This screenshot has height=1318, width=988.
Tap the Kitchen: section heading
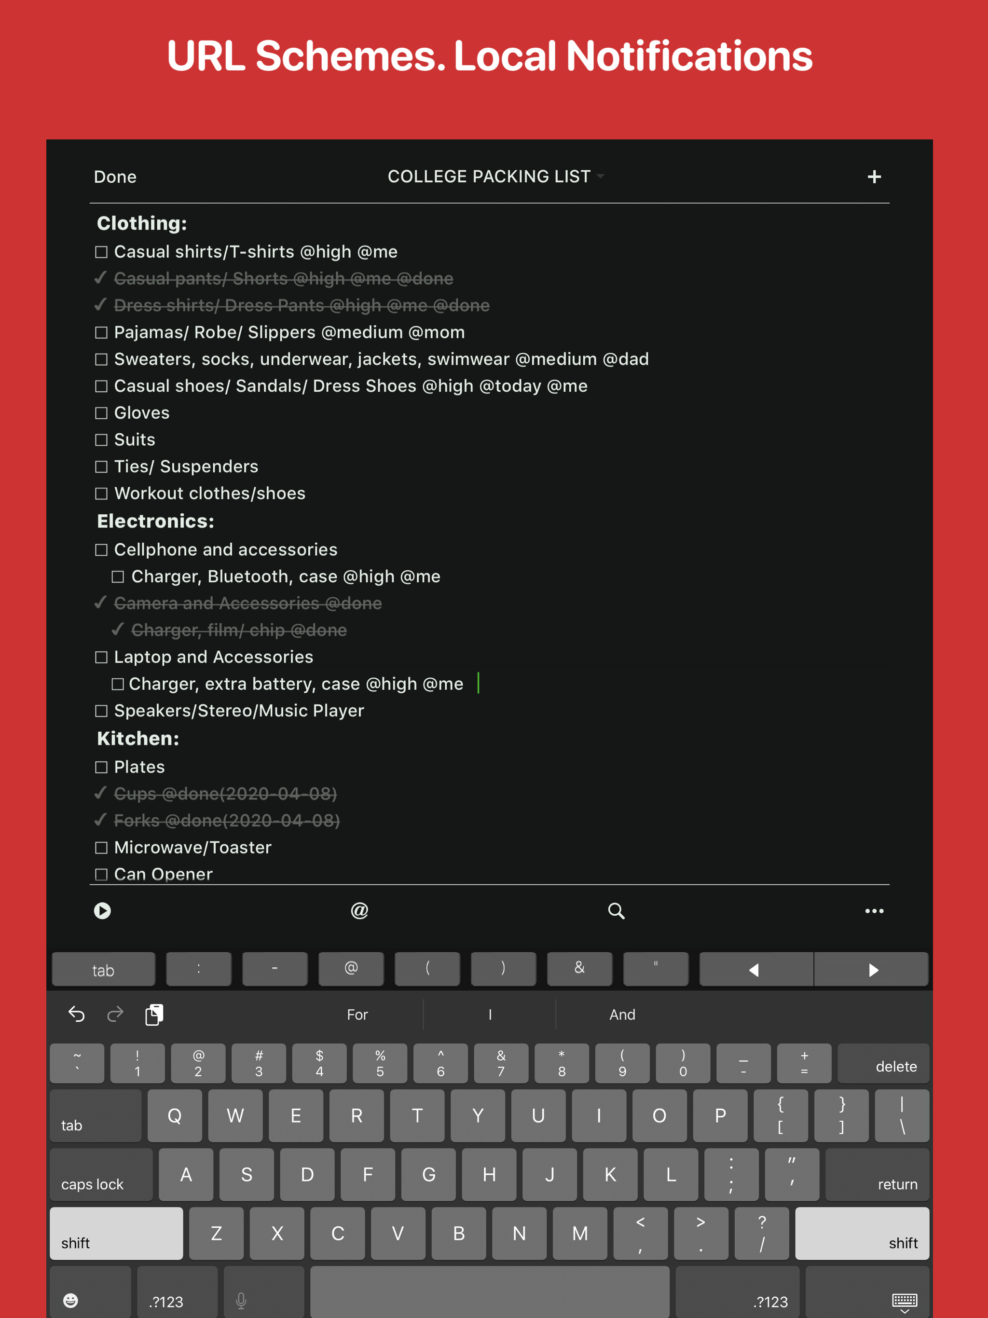138,739
